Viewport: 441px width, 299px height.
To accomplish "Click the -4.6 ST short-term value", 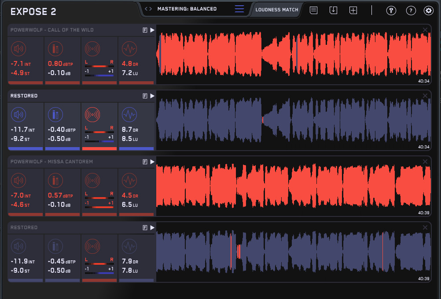I will click(x=20, y=205).
